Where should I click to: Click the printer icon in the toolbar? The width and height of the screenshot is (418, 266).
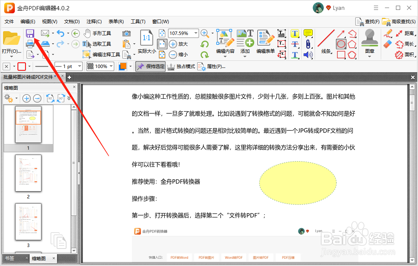[30, 44]
